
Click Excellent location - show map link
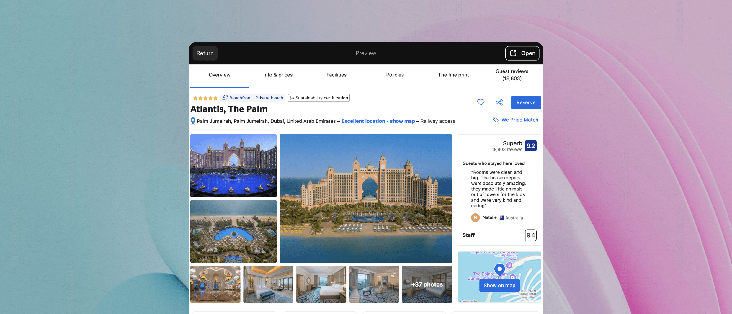(x=378, y=121)
